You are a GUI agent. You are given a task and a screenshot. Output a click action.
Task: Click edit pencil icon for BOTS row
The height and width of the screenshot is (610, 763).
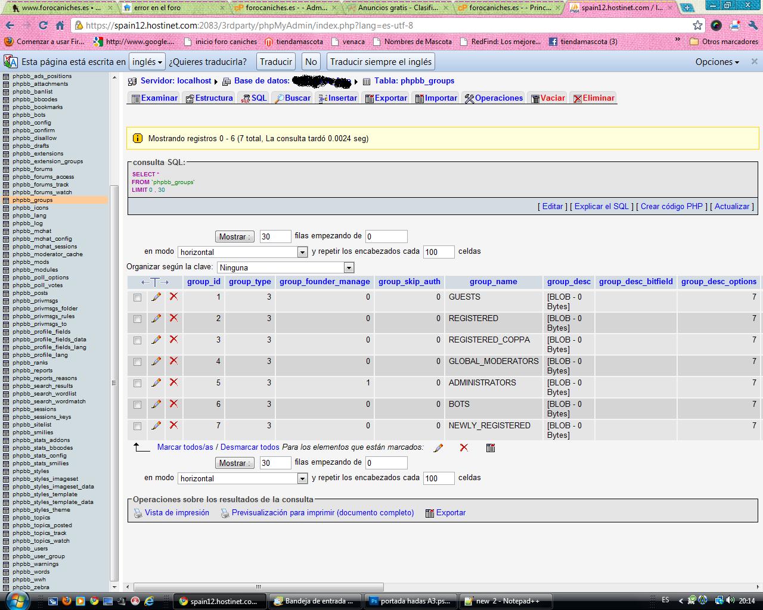[x=156, y=404]
